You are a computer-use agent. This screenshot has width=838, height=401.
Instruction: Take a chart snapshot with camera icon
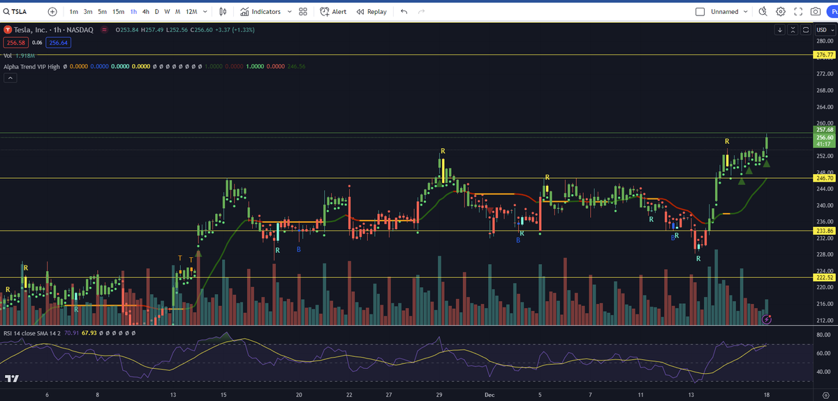pos(815,12)
